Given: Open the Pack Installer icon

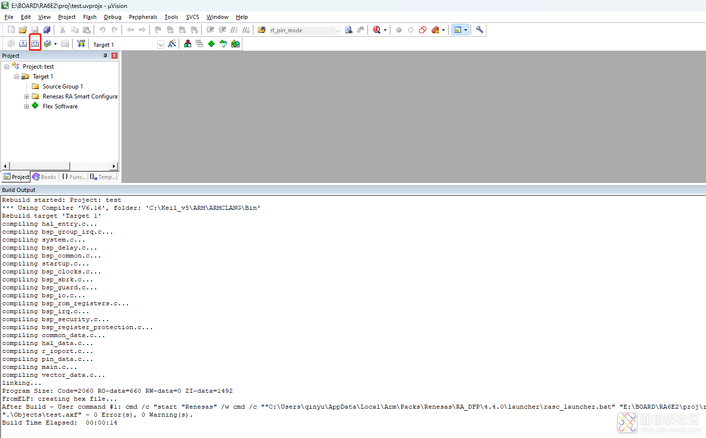Looking at the screenshot, I should [235, 44].
